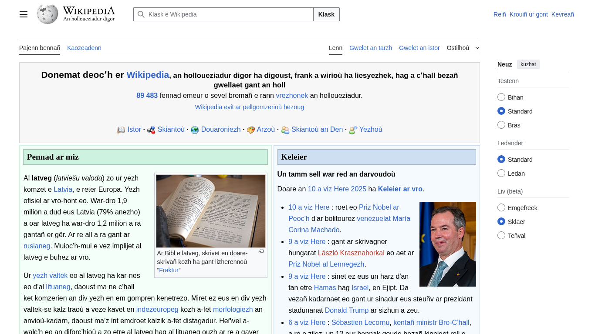
Task: Open the Yezhoù portal text link
Action: coord(371,129)
